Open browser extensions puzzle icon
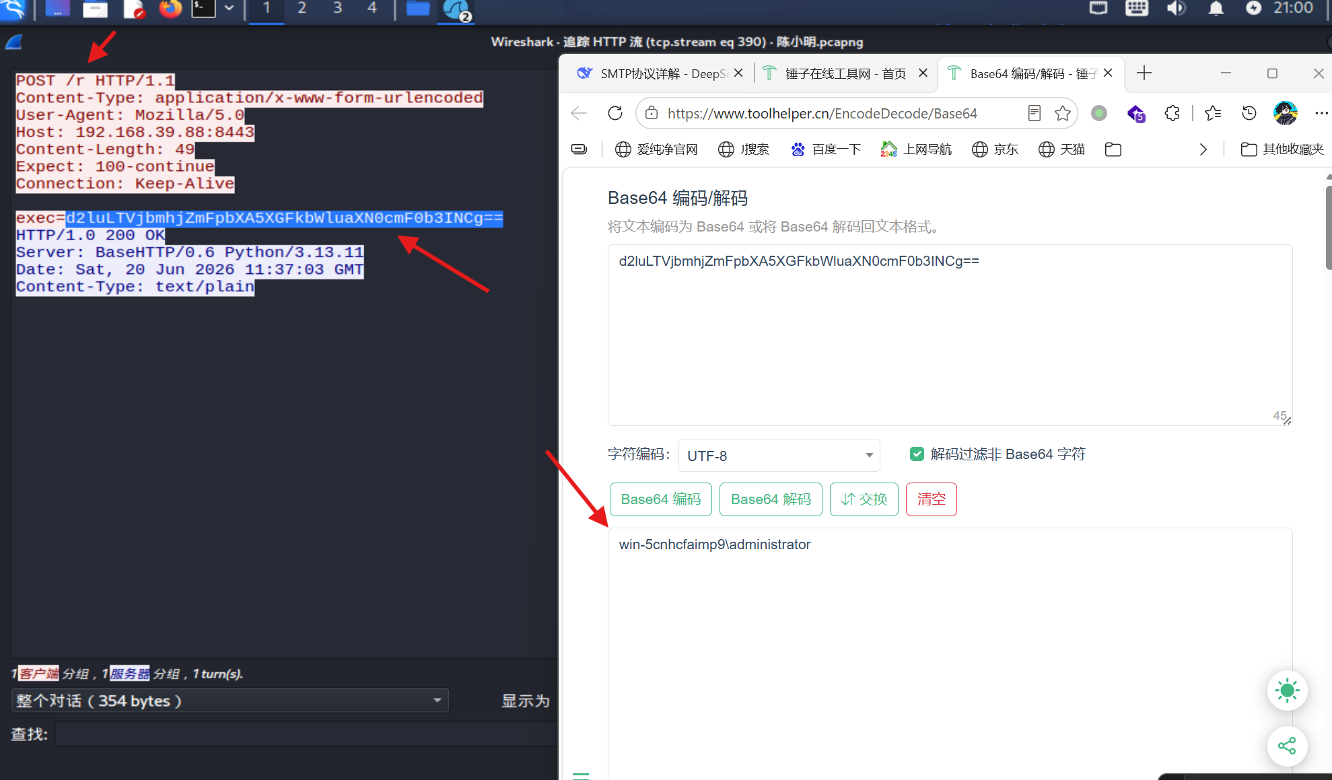 tap(1172, 113)
